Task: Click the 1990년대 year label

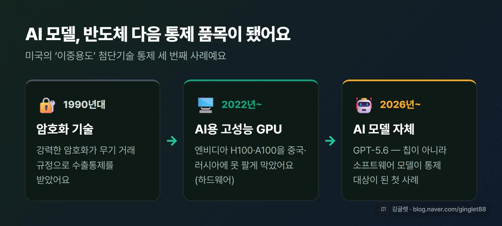Action: pos(84,105)
